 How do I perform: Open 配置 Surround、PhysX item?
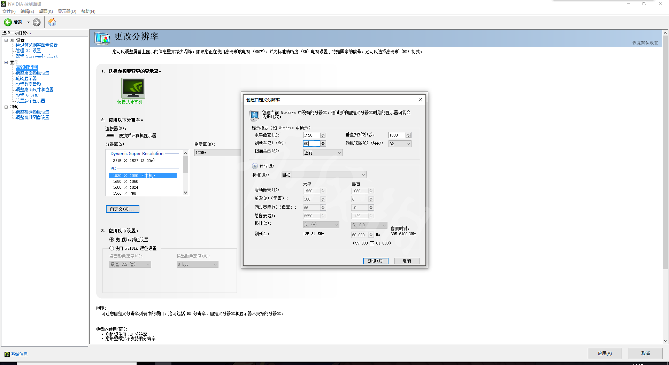[x=37, y=56]
